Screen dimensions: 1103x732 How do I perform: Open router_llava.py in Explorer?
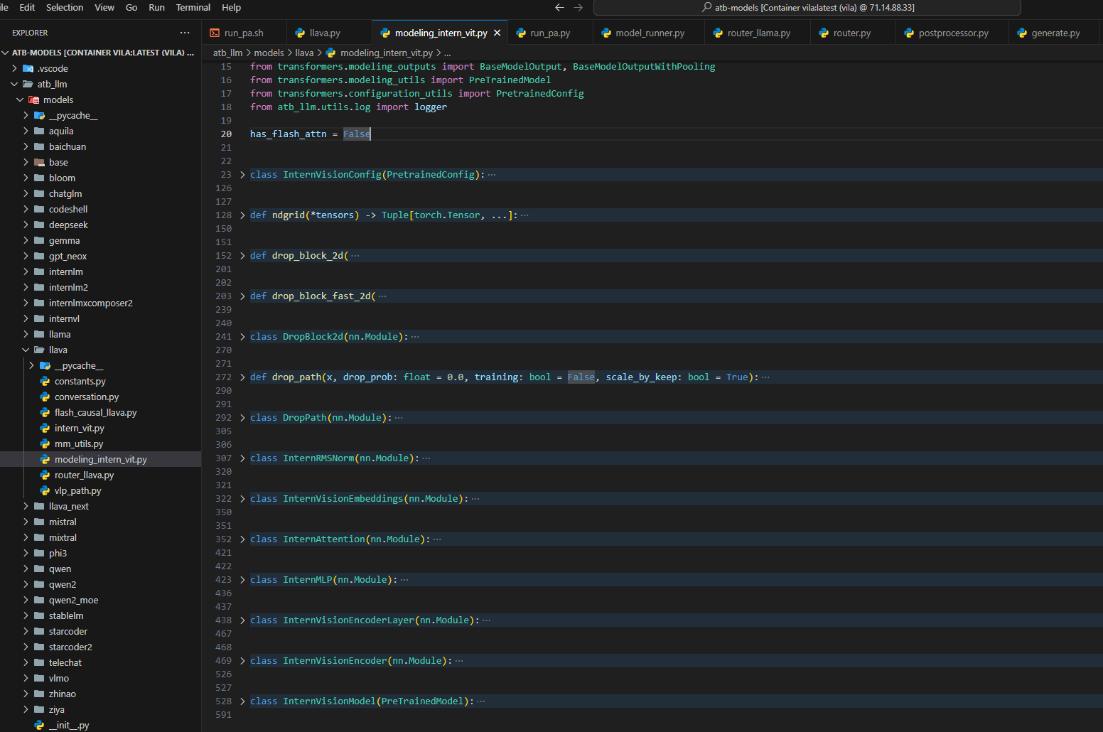tap(84, 475)
